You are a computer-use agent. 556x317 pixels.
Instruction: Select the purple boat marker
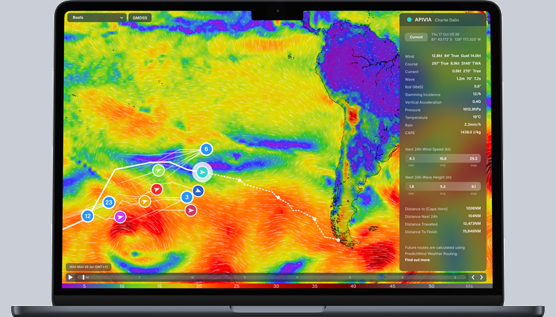[x=120, y=217]
